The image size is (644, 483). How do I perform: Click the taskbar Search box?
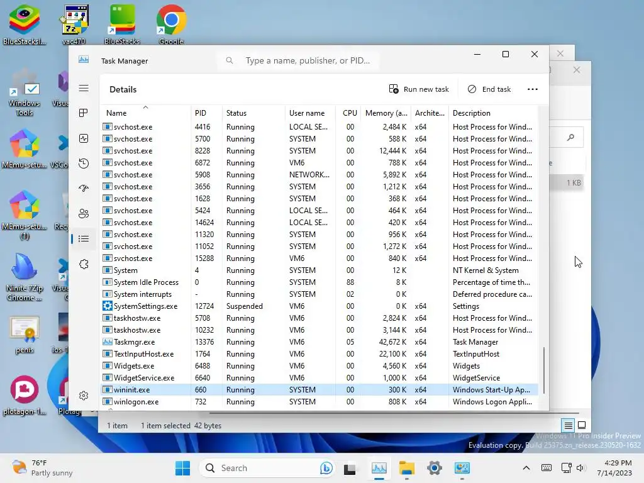click(268, 468)
